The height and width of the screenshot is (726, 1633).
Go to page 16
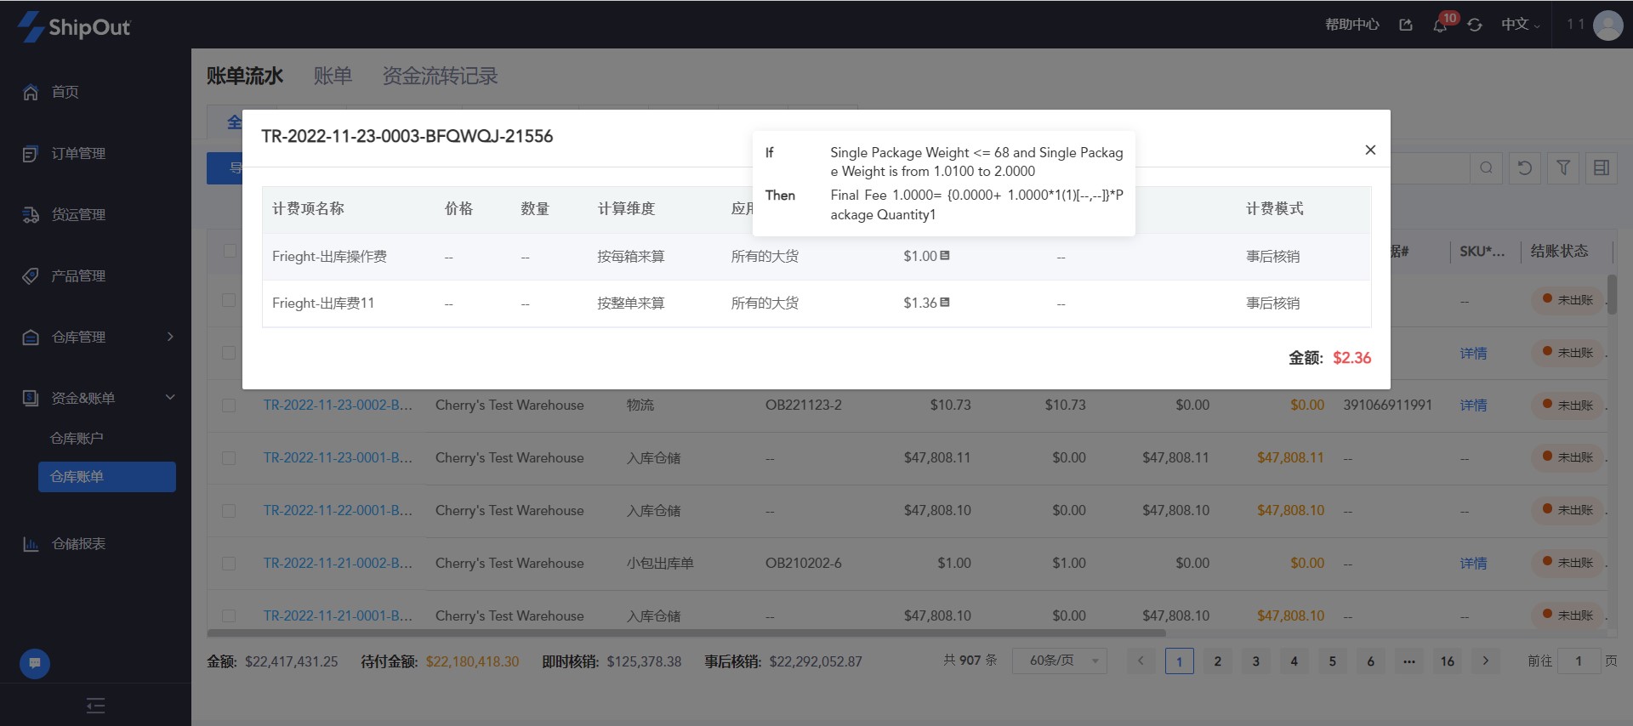pos(1448,661)
